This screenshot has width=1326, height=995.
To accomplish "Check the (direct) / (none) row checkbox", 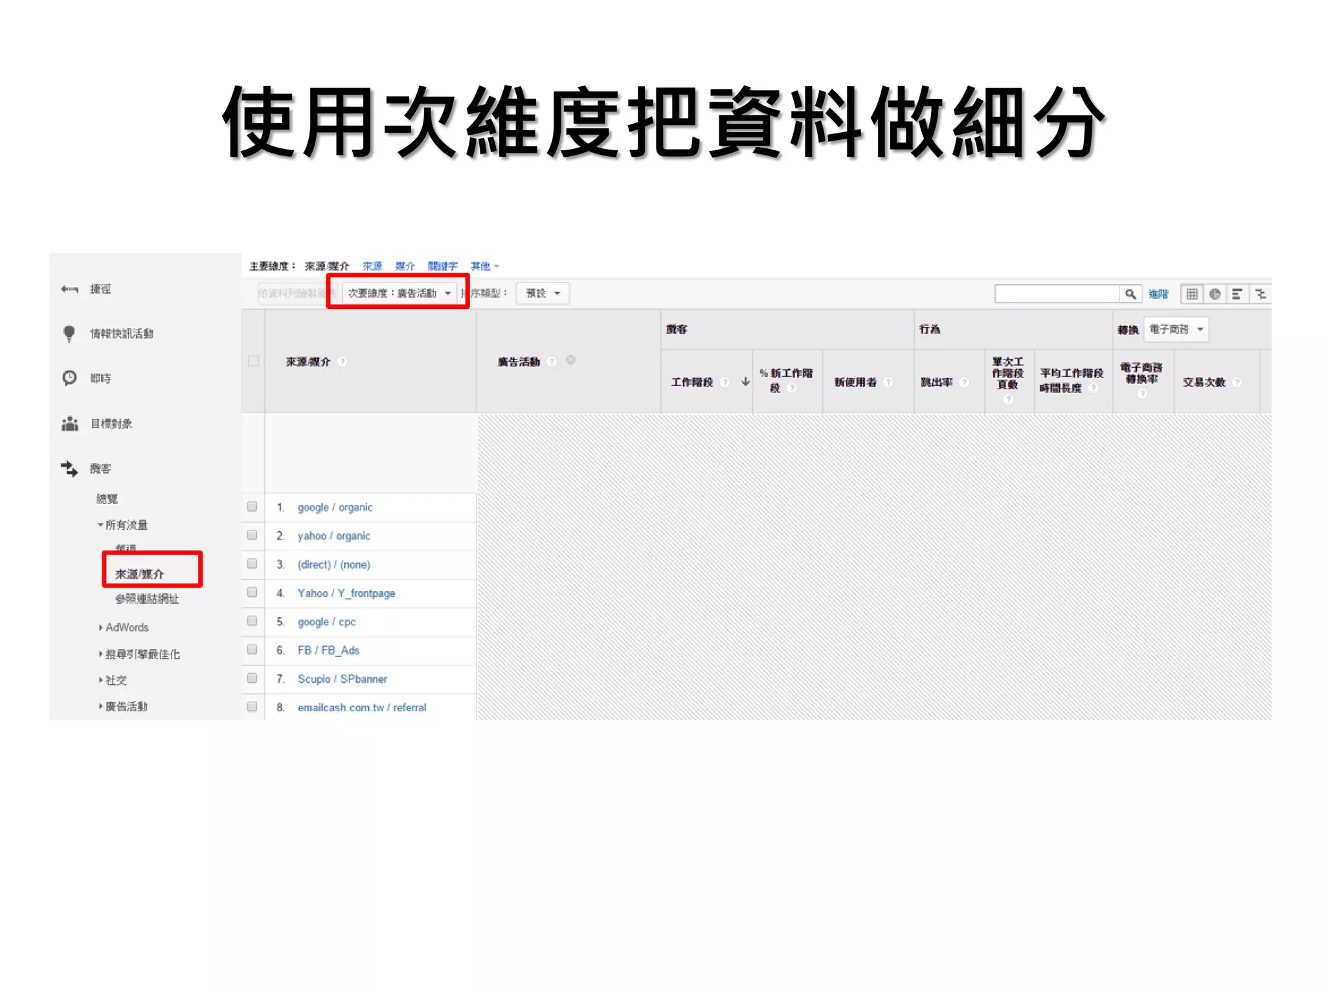I will point(253,564).
